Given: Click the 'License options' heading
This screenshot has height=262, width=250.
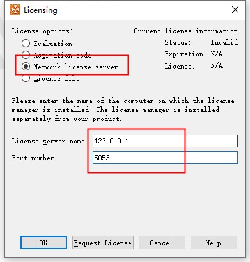Looking at the screenshot, I should pos(42,31).
